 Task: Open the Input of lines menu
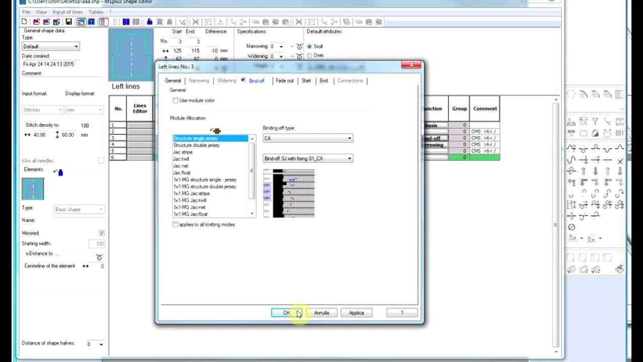point(68,12)
